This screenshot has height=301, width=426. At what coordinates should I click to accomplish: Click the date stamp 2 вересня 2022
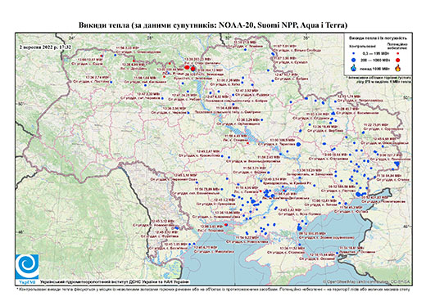[45, 47]
